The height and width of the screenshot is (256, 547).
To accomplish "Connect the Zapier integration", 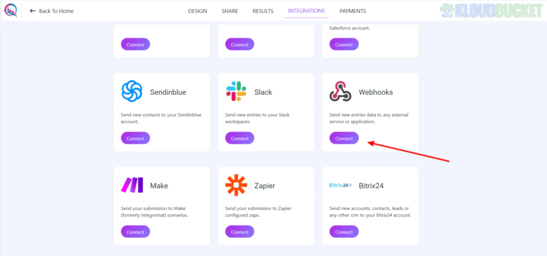I will pyautogui.click(x=240, y=232).
